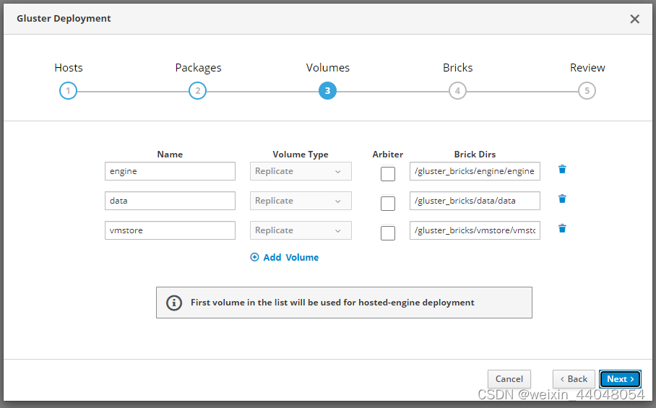Go to Hosts step 1

[68, 91]
